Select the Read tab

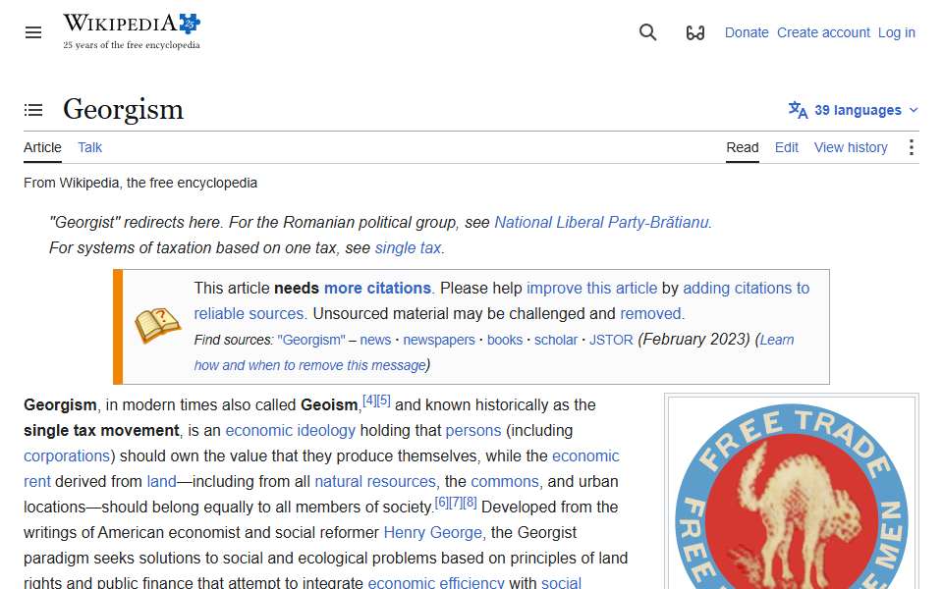tap(743, 147)
